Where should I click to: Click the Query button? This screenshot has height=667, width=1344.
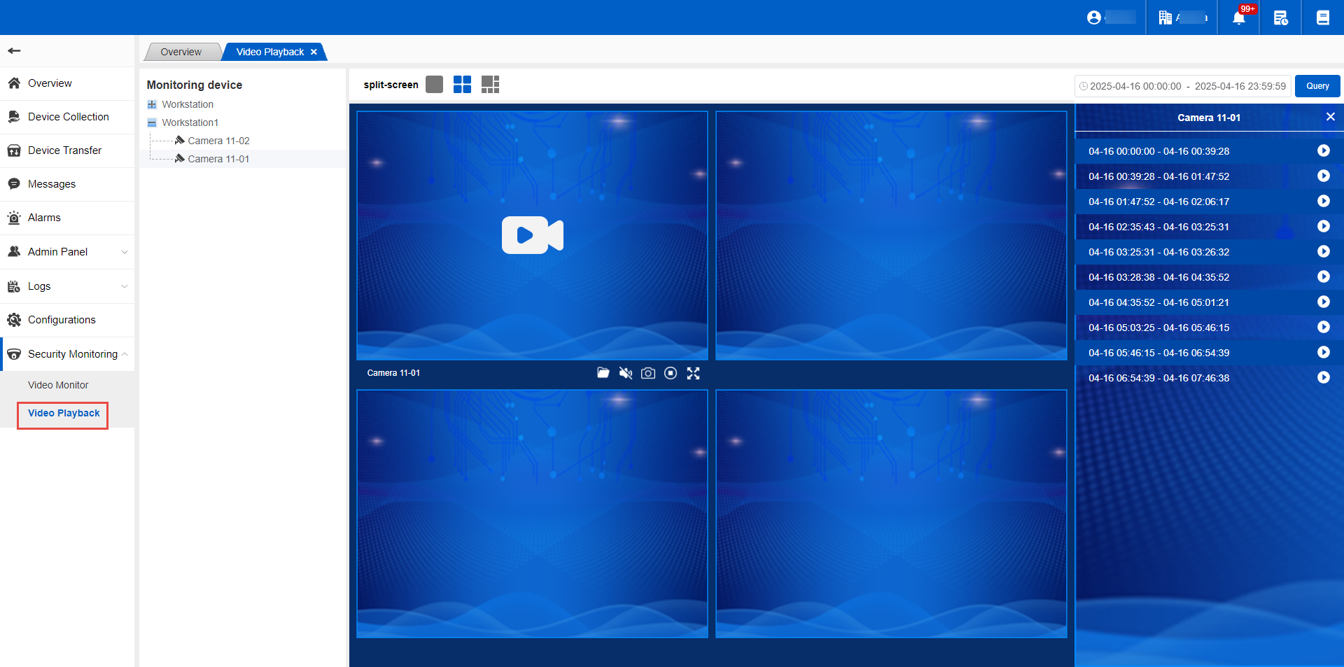coord(1317,86)
